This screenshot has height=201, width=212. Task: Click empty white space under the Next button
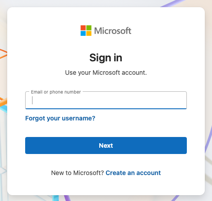coord(106,161)
